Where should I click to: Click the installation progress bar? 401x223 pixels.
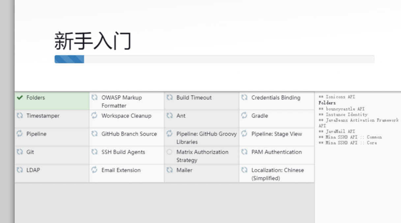[215, 59]
